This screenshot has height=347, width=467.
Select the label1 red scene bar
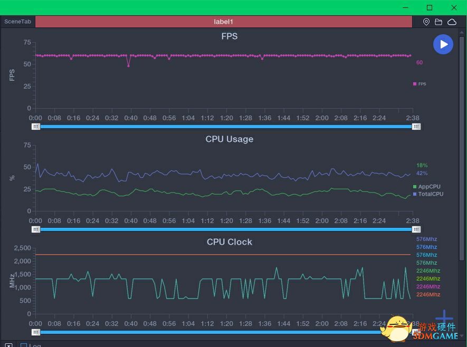point(223,22)
